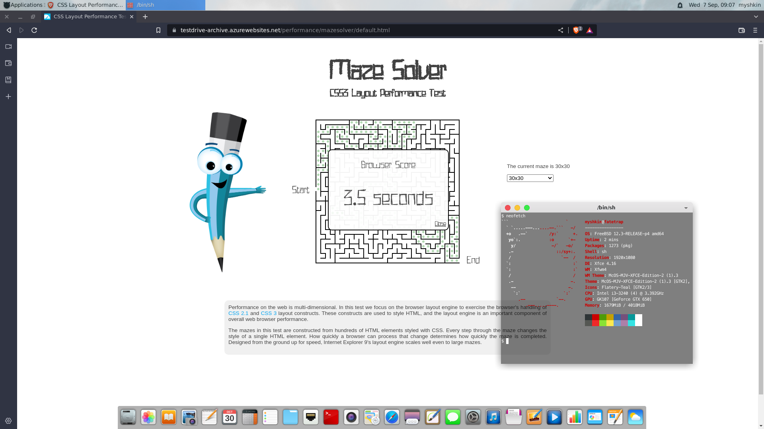Screen dimensions: 764x429
Task: Open the Brave hamburger main menu
Action: (755, 30)
